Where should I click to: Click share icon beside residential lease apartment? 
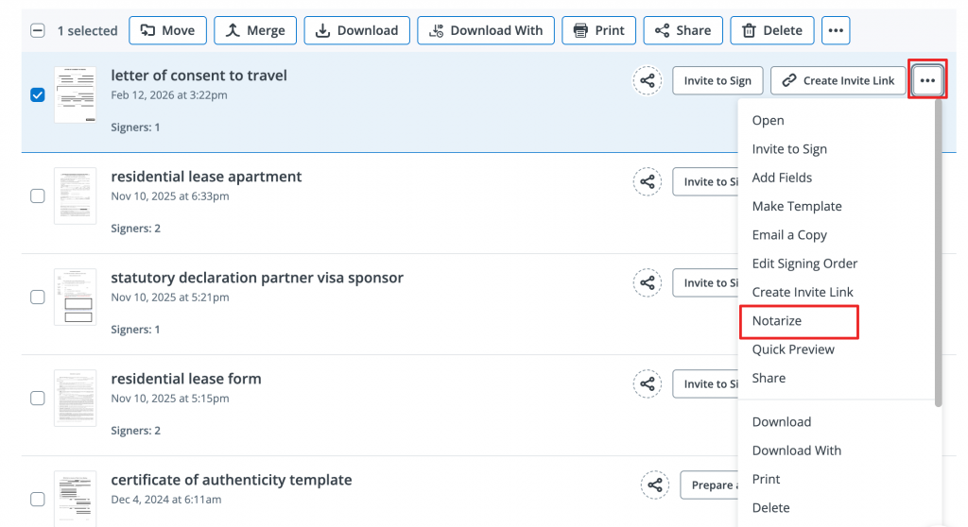coord(647,181)
